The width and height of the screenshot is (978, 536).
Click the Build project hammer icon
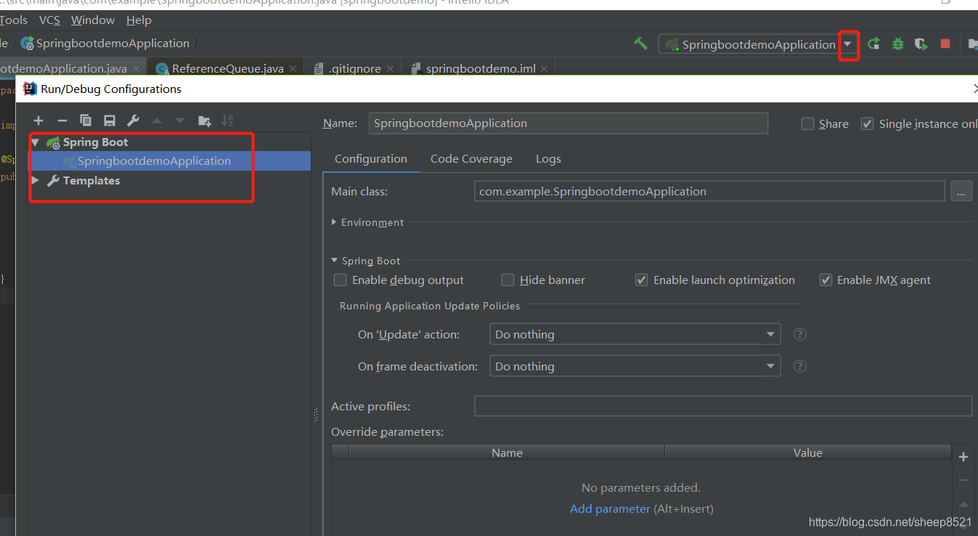coord(640,44)
